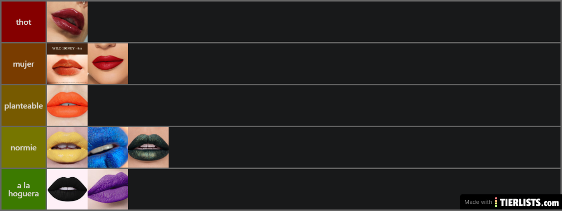Click the normie tier label
Viewport: 562px width, 211px height.
[24, 147]
